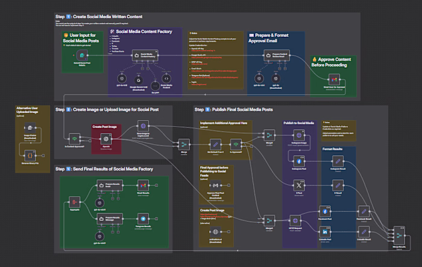Select the Facebook Result edit node

point(364,211)
